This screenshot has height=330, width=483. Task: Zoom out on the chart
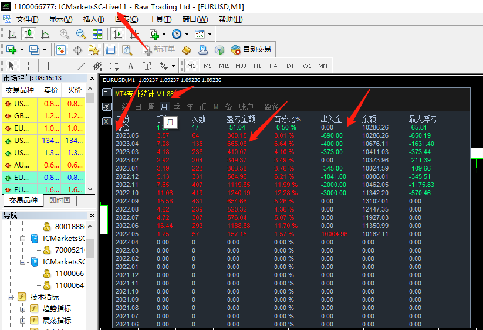81,34
